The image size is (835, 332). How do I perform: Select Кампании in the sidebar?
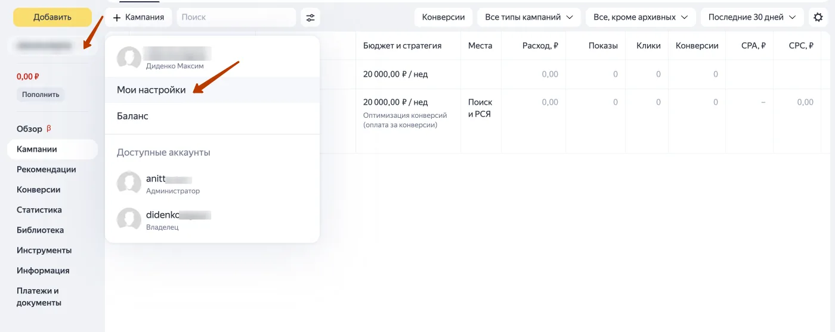tap(52, 149)
